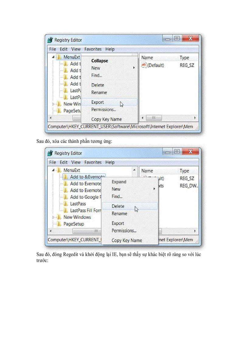Click the Registry Editor icon in the title bar
Screen dimensions: 248x342
click(x=50, y=40)
